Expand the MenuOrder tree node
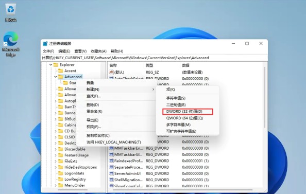The width and height of the screenshot is (306, 194). point(56,185)
